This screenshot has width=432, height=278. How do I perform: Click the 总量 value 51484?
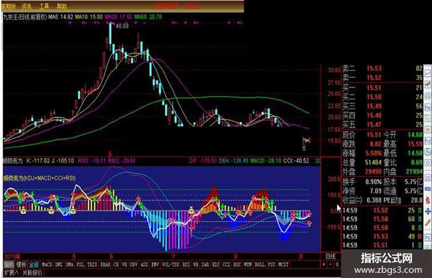[x=373, y=163]
